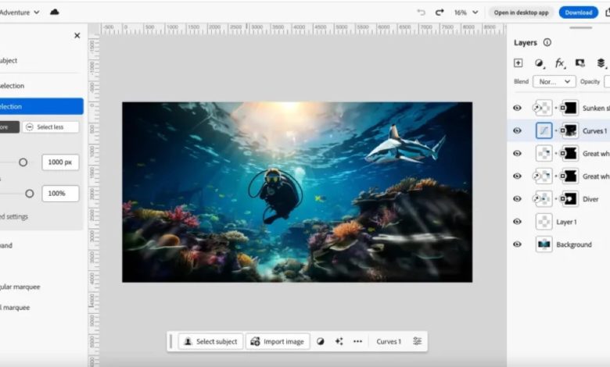The image size is (610, 367).
Task: Toggle visibility of the Diver layer
Action: click(x=517, y=199)
